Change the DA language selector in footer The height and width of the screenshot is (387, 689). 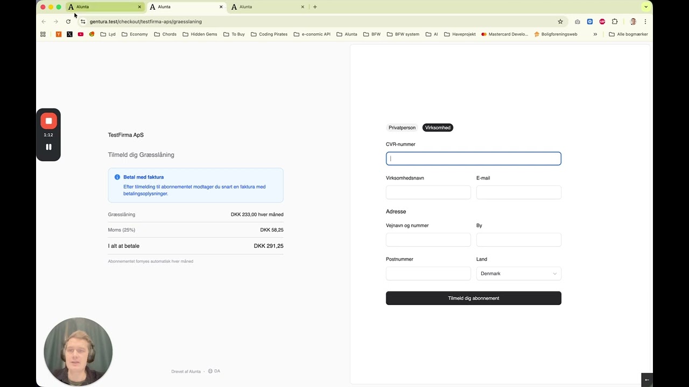click(214, 371)
